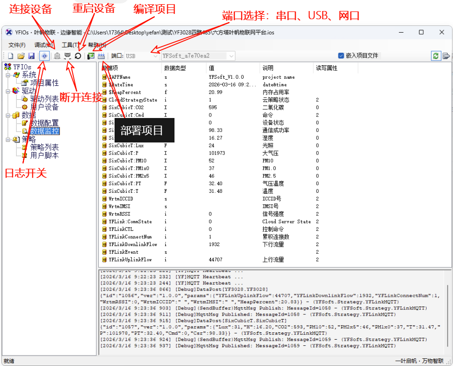Click the Save toolbar icon
The image size is (453, 366).
31,56
